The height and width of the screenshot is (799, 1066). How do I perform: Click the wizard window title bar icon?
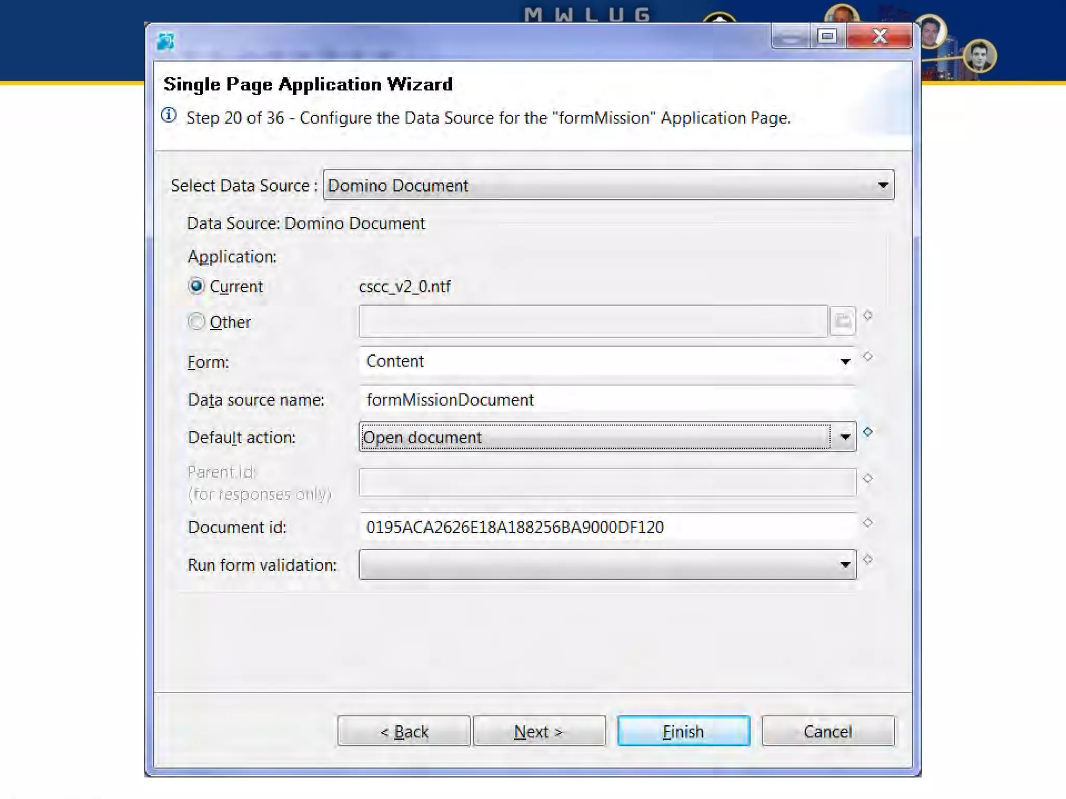coord(166,41)
